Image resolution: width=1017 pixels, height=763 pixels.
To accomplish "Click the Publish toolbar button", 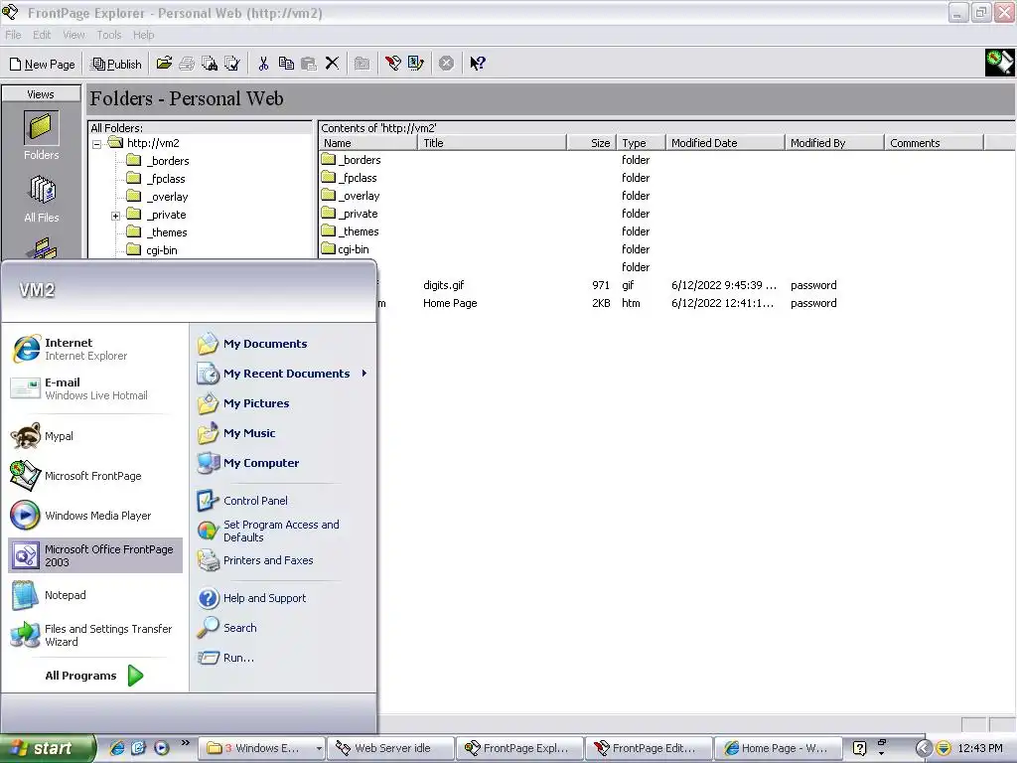I will (117, 64).
